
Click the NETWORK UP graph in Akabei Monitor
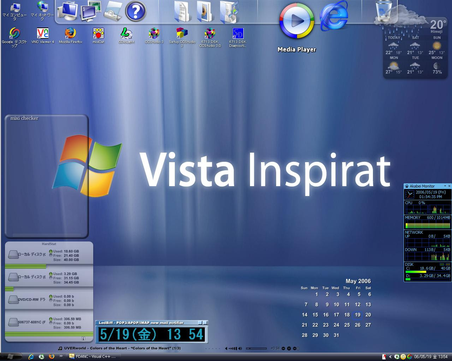click(x=428, y=243)
